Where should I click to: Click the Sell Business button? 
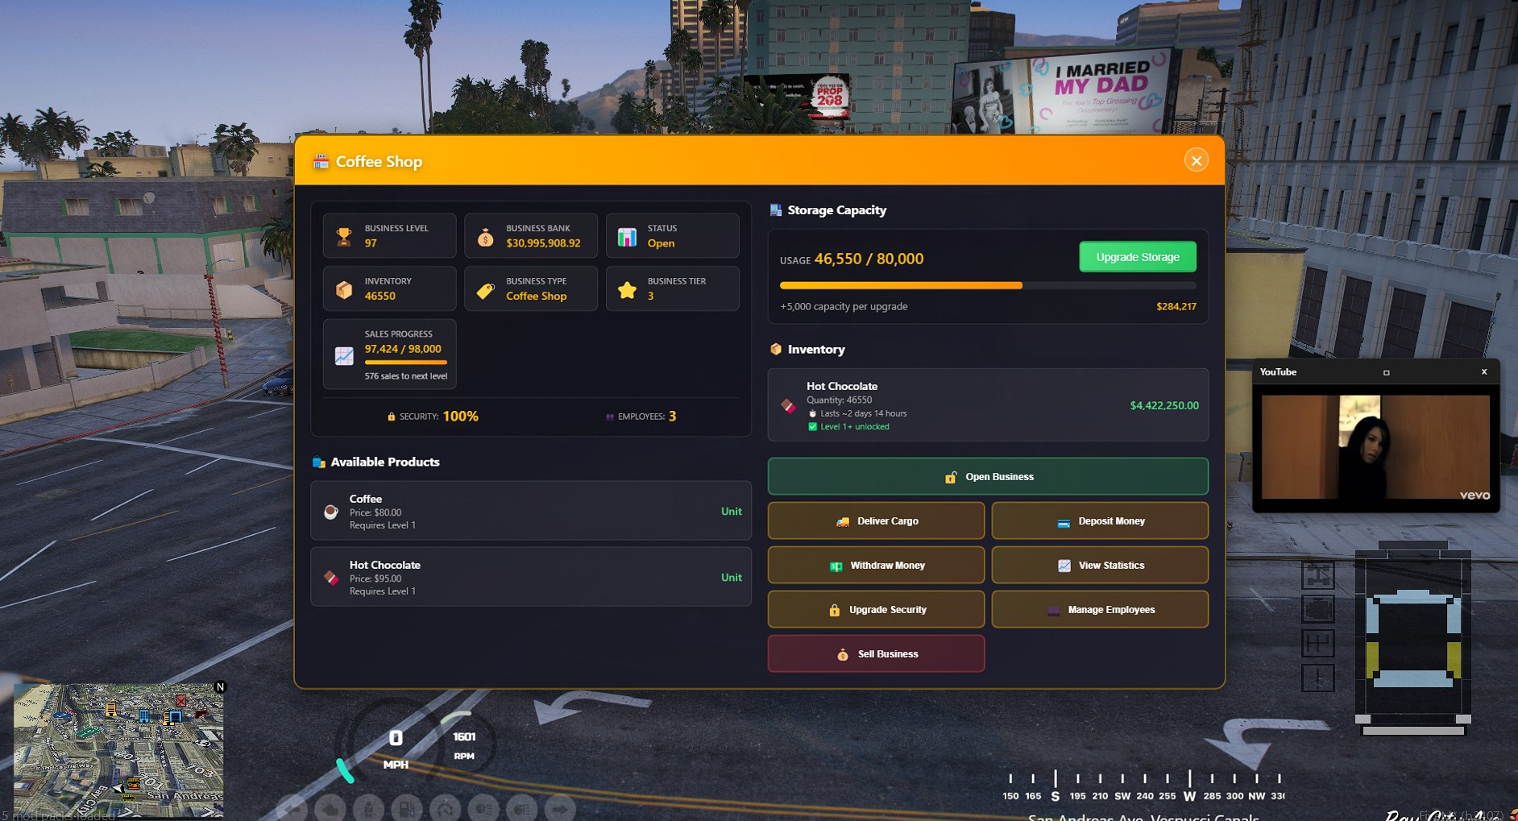click(876, 654)
